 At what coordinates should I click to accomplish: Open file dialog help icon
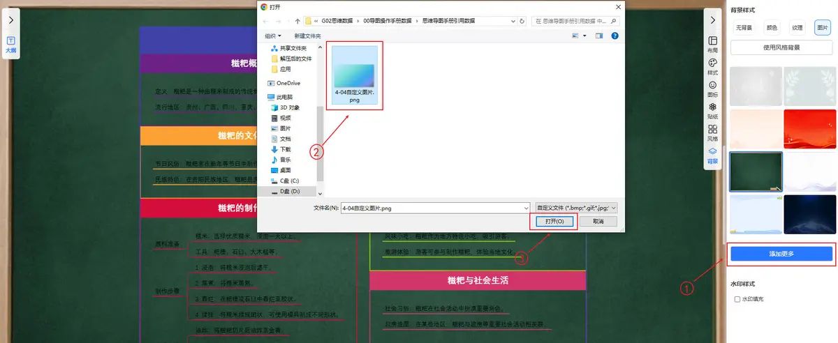[x=614, y=35]
